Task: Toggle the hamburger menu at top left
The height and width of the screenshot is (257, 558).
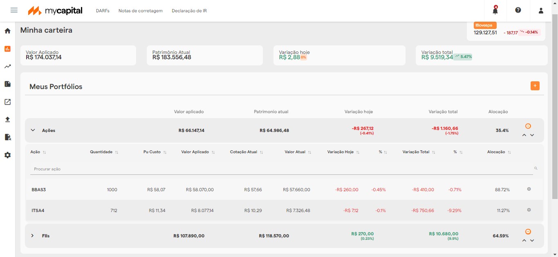Action: (14, 10)
